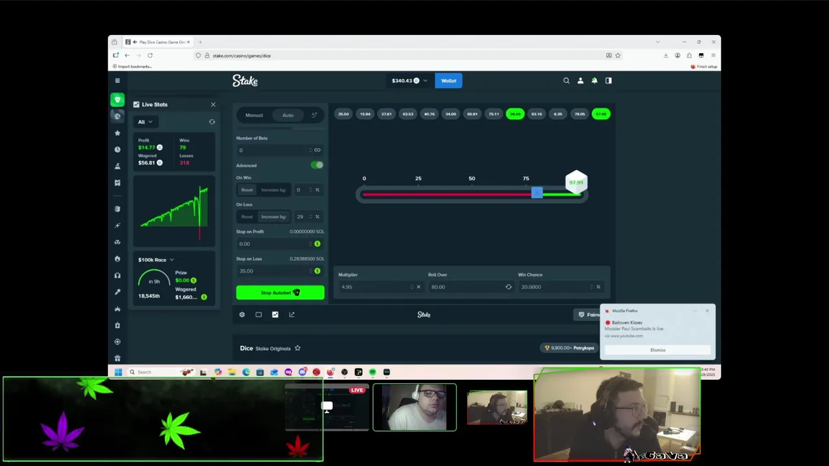This screenshot has height=466, width=829.
Task: Dismiss the Firefox notification
Action: click(x=657, y=350)
